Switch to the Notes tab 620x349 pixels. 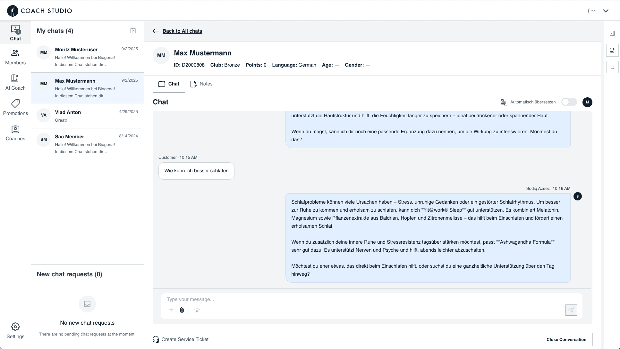201,84
